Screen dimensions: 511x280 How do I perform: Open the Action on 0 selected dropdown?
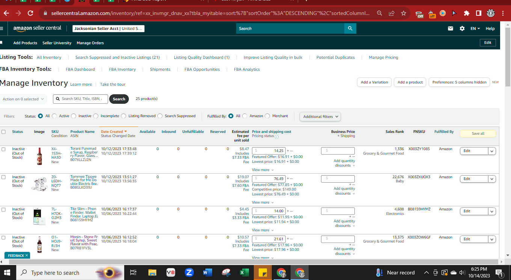[x=23, y=99]
